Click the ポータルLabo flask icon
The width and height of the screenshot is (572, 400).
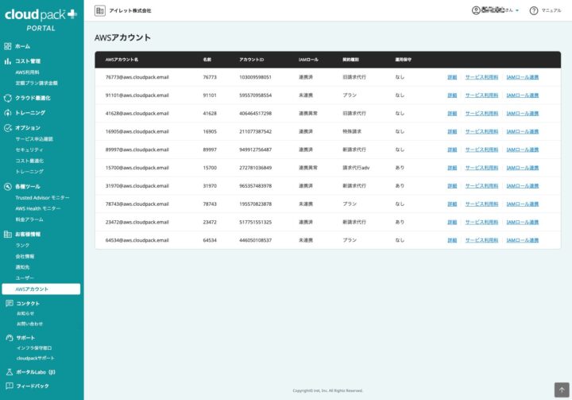[9, 372]
